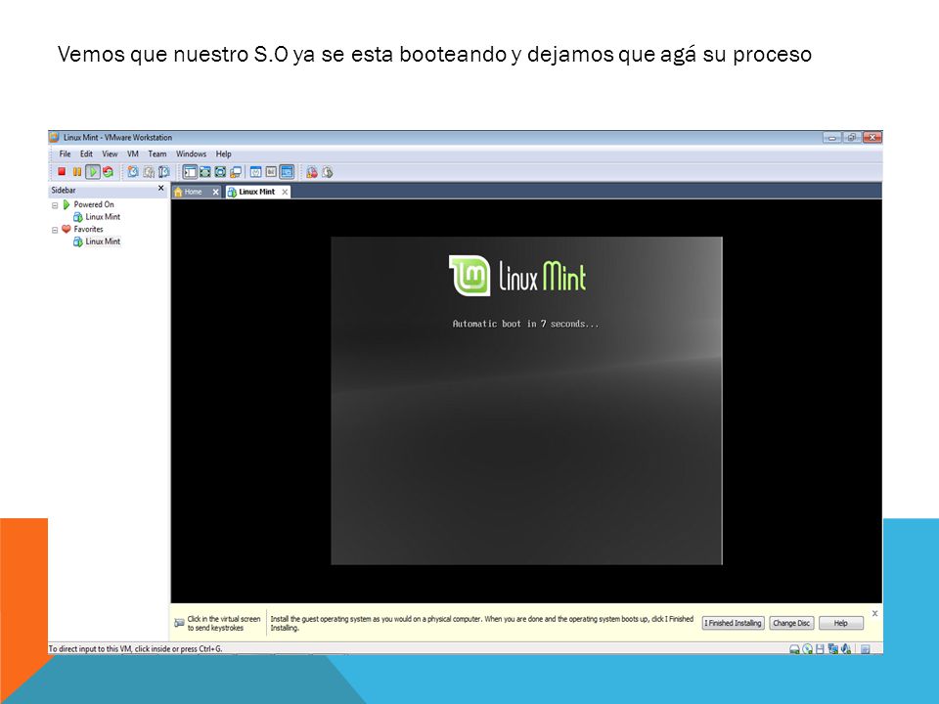Dismiss the yellow install hint bar
Image resolution: width=939 pixels, height=704 pixels.
[x=874, y=613]
